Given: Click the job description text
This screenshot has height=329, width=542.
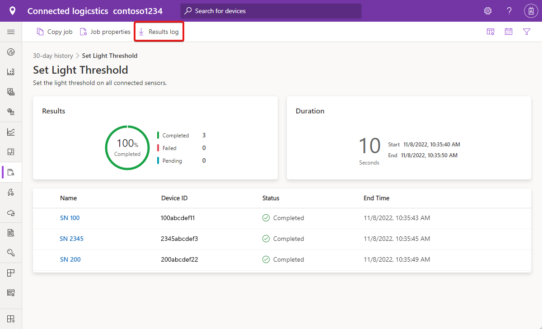Looking at the screenshot, I should pos(100,83).
